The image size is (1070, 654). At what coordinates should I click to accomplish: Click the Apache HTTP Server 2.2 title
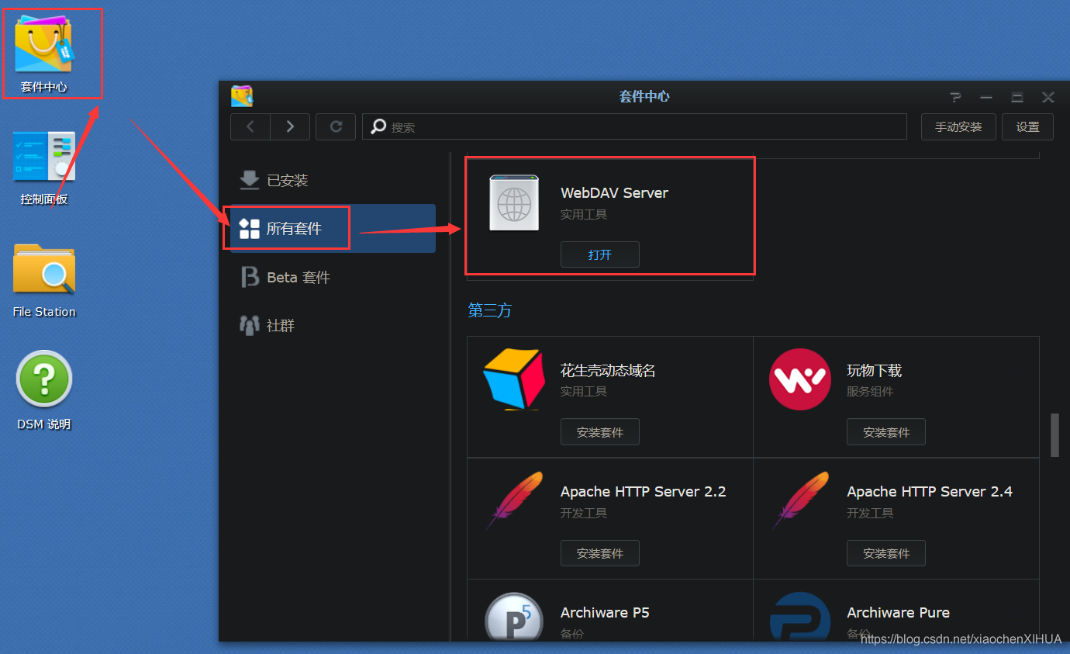(643, 491)
